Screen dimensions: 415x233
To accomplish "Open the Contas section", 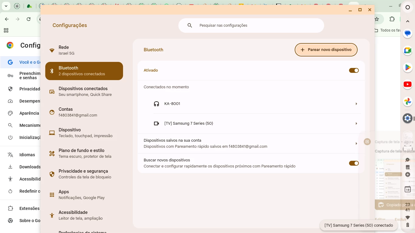I will click(x=84, y=112).
